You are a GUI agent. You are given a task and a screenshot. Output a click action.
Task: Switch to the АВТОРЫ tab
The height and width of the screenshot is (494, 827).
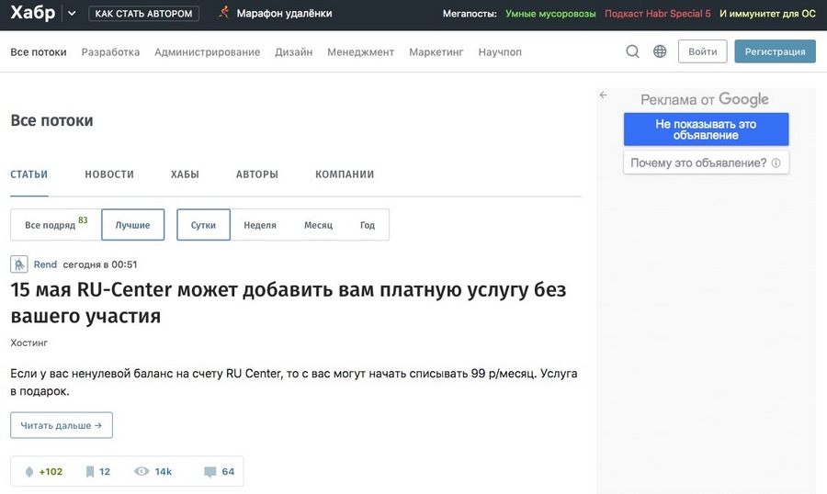click(x=257, y=174)
